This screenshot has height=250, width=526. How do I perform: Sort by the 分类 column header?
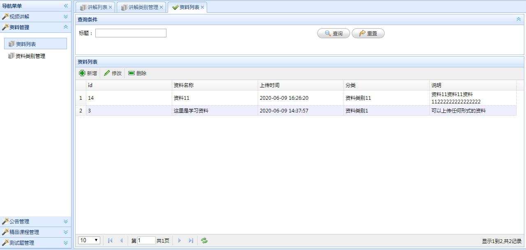[386, 85]
